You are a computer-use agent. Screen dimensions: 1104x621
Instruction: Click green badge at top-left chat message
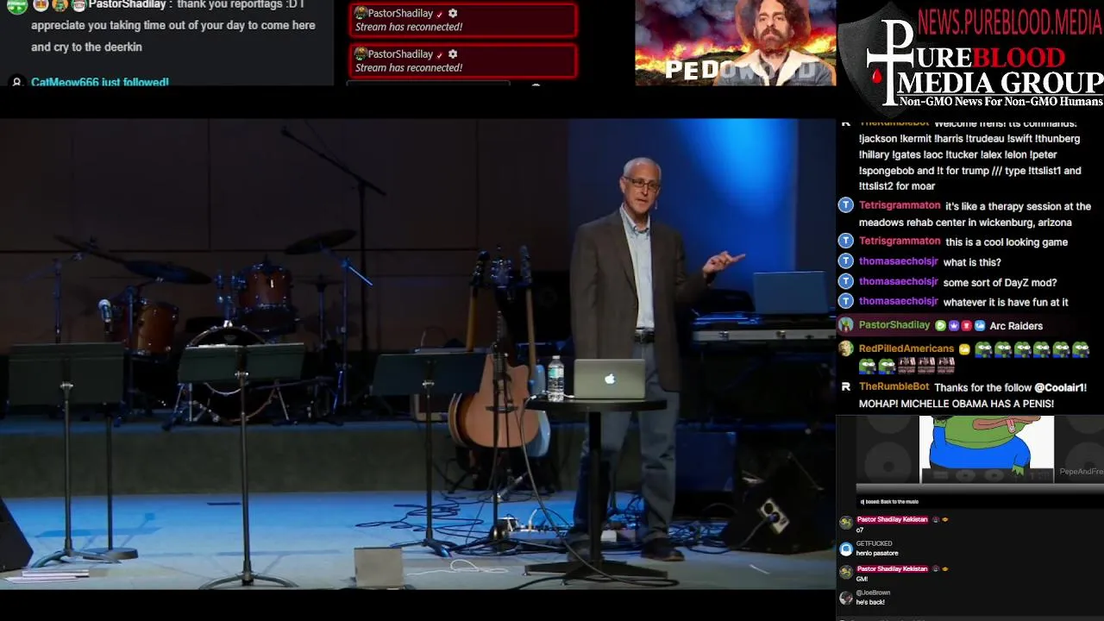click(x=17, y=6)
